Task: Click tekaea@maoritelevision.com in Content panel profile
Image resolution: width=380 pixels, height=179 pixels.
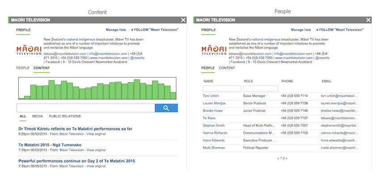Action: click(65, 54)
